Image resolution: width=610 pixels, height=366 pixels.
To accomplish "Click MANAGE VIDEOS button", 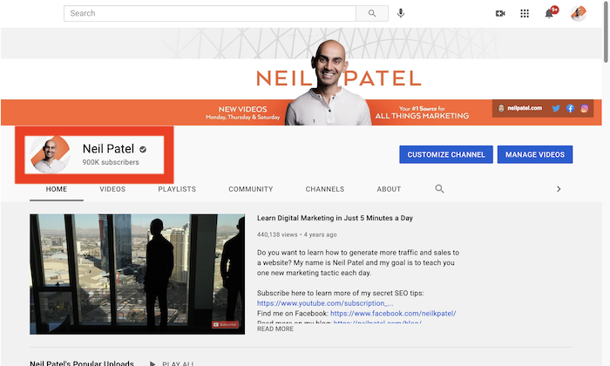I will [x=535, y=154].
